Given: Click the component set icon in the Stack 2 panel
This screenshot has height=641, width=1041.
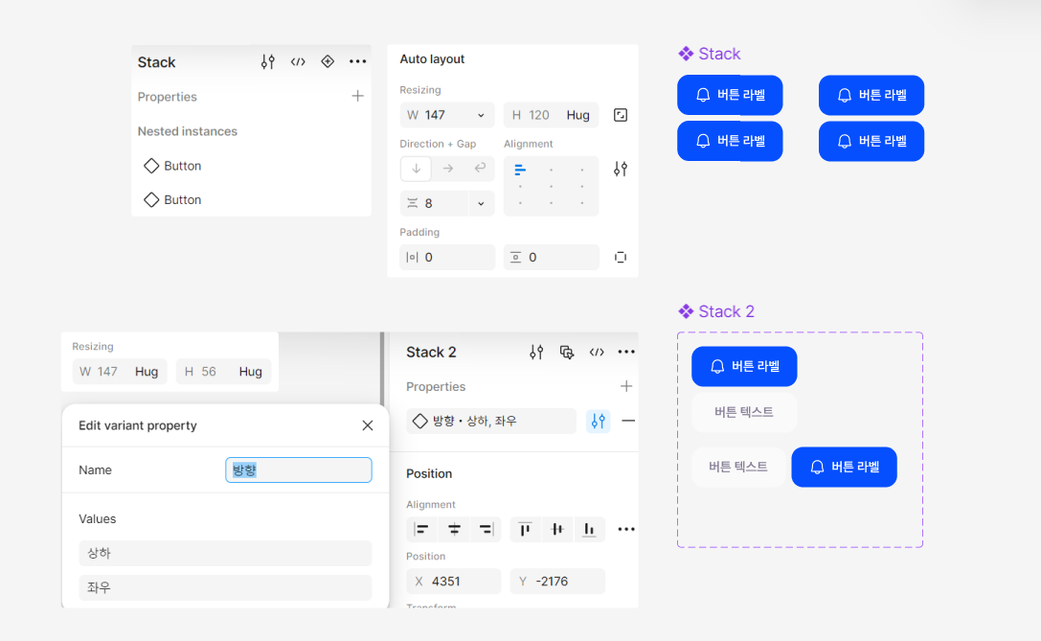Looking at the screenshot, I should (x=566, y=352).
